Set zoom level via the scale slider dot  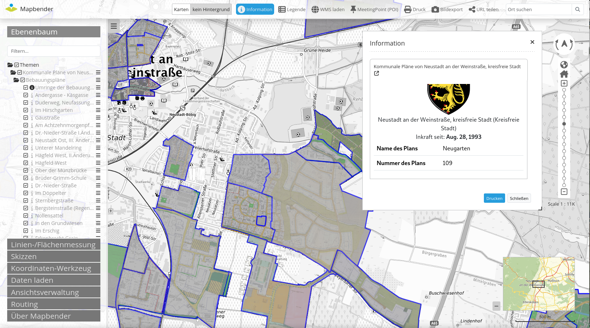point(564,123)
